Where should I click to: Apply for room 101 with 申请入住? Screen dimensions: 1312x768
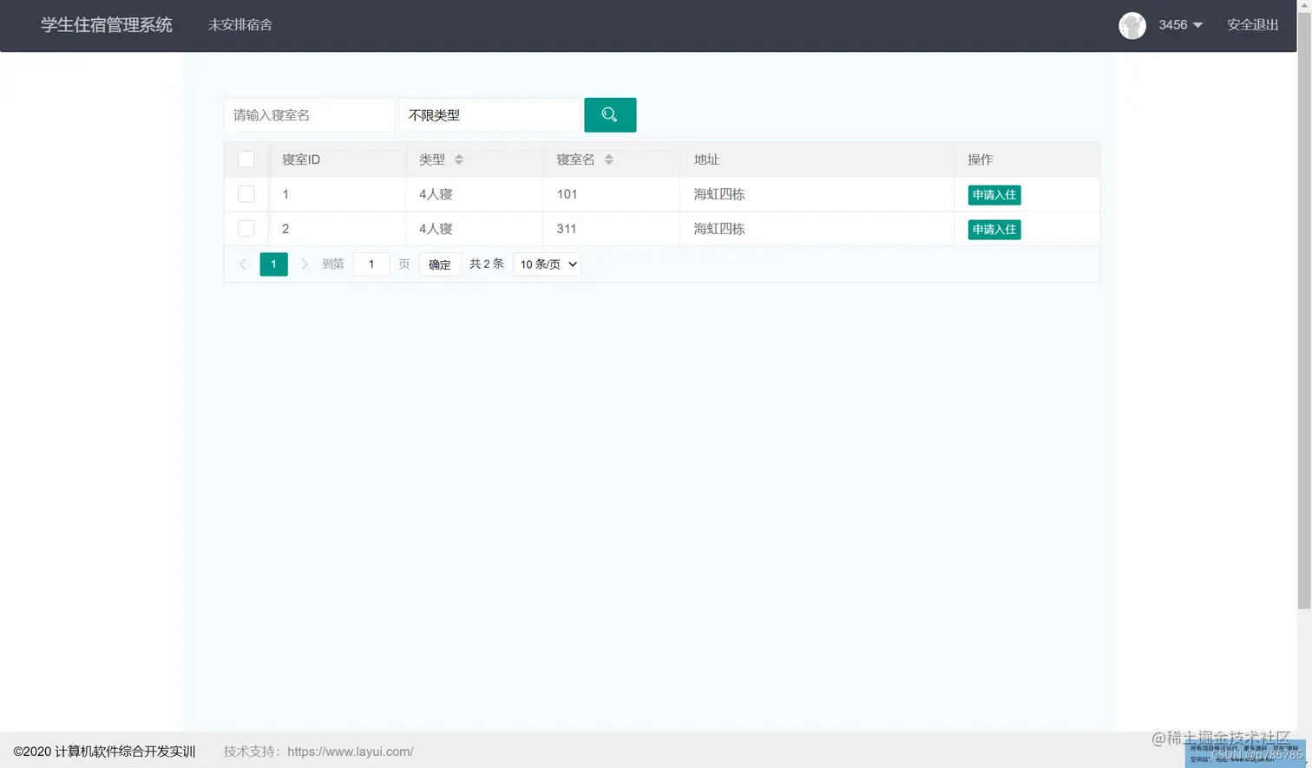(x=994, y=195)
